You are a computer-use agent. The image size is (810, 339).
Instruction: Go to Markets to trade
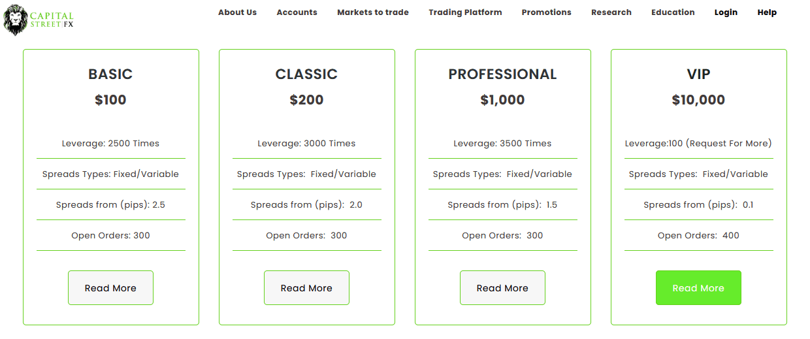(373, 12)
